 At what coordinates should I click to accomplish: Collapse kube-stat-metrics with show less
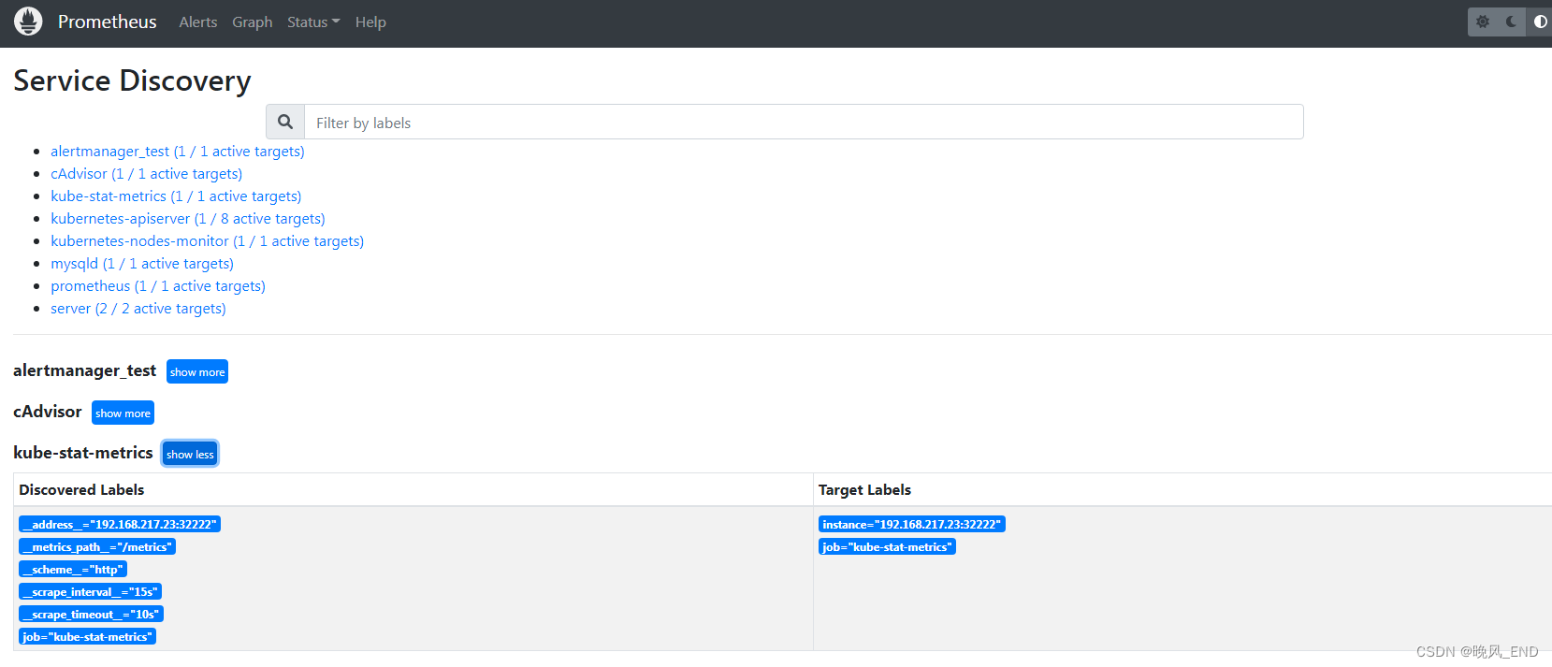[x=190, y=454]
